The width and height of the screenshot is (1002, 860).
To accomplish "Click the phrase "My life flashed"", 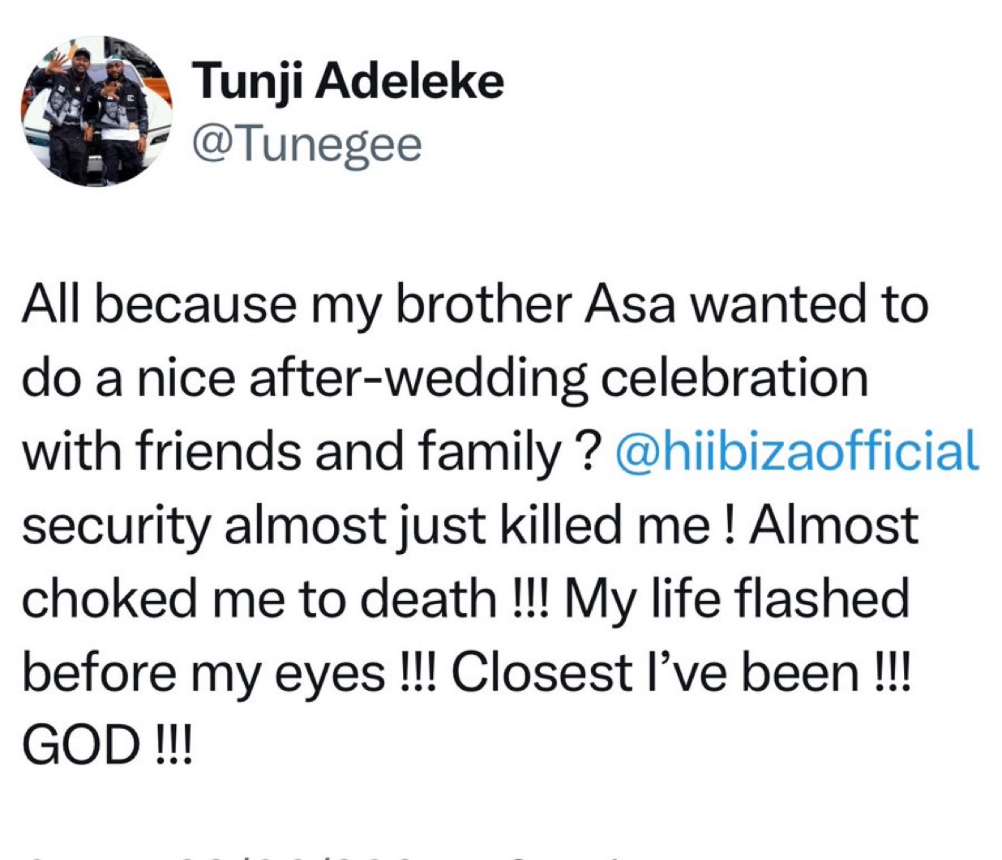I will click(737, 598).
